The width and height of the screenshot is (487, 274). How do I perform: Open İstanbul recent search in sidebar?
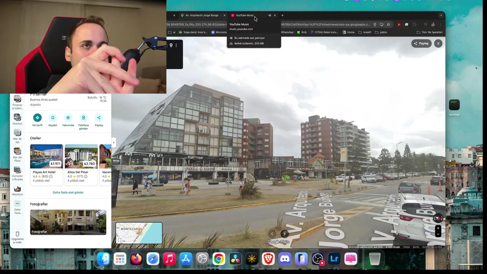18,119
